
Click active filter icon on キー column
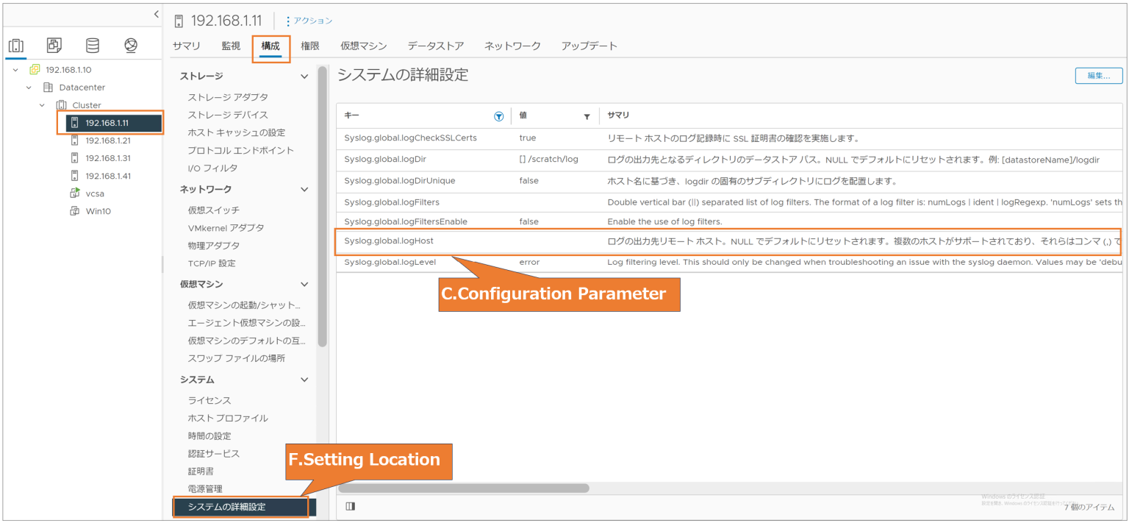click(x=499, y=116)
